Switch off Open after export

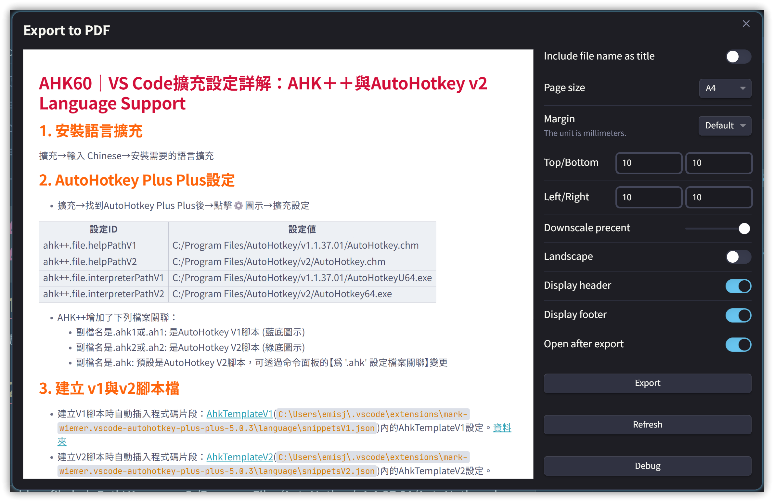tap(738, 345)
